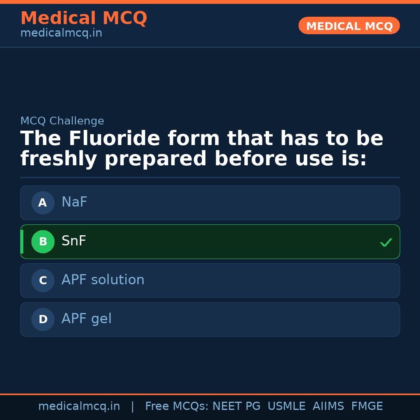The height and width of the screenshot is (420, 420).
Task: Click the large orange "Medical MCQ" title
Action: (84, 18)
